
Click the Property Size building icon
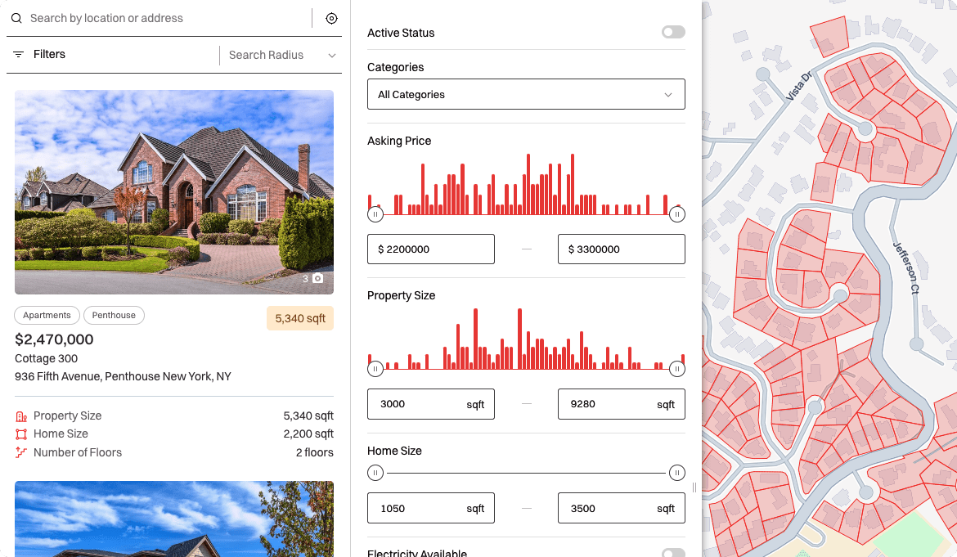pos(21,416)
